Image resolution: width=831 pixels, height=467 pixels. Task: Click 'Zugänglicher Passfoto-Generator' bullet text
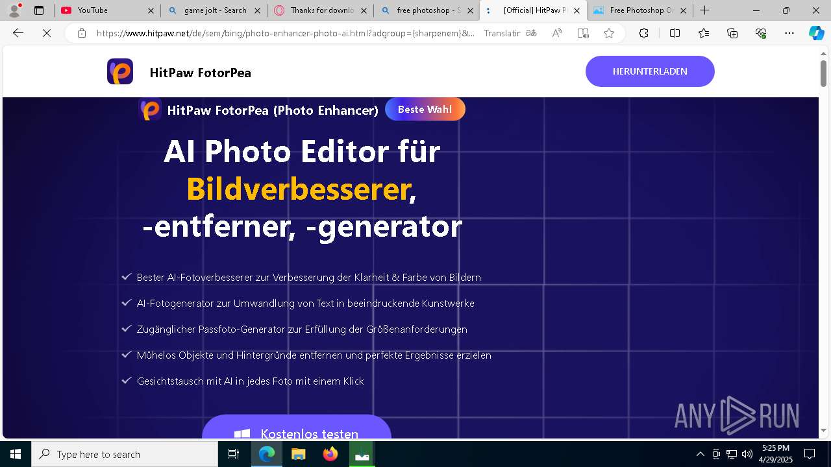(302, 329)
